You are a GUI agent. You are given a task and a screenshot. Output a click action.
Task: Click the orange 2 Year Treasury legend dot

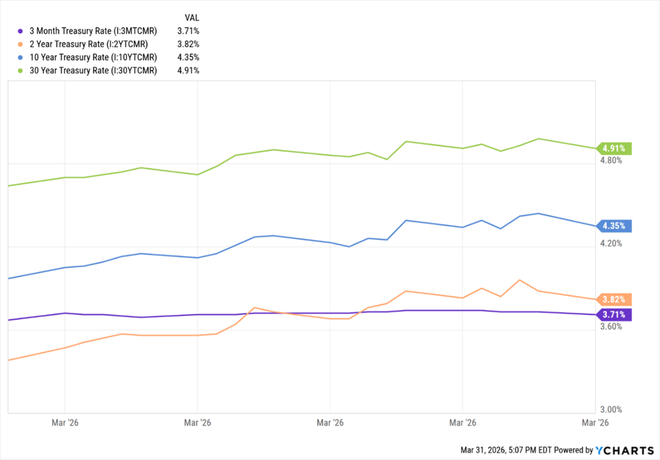[21, 44]
